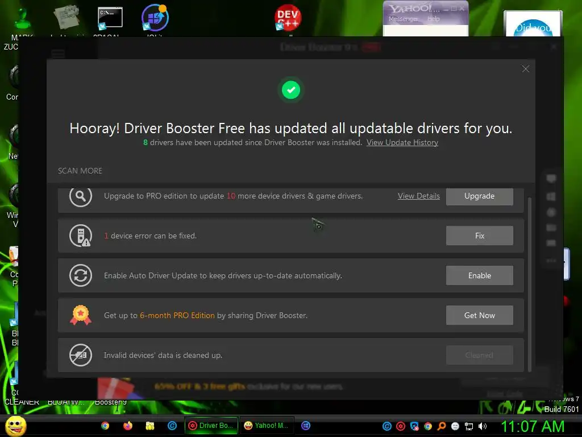Viewport: 582px width, 437px height.
Task: Click the IObit desktop icon
Action: 155,18
